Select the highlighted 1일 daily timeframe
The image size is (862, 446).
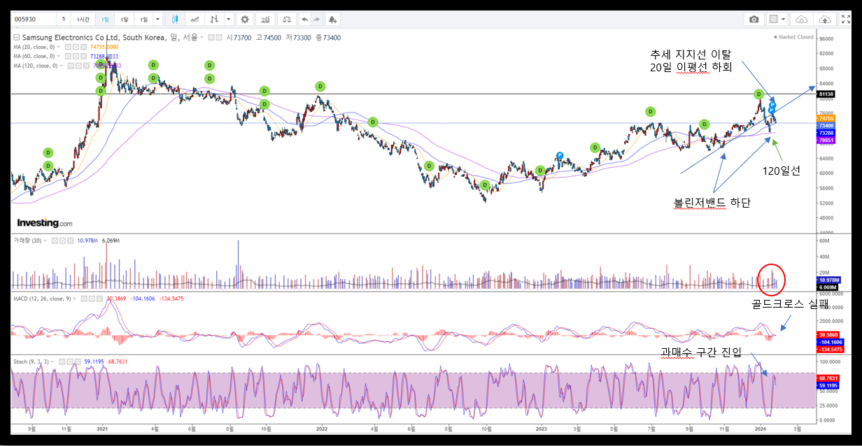(x=105, y=20)
